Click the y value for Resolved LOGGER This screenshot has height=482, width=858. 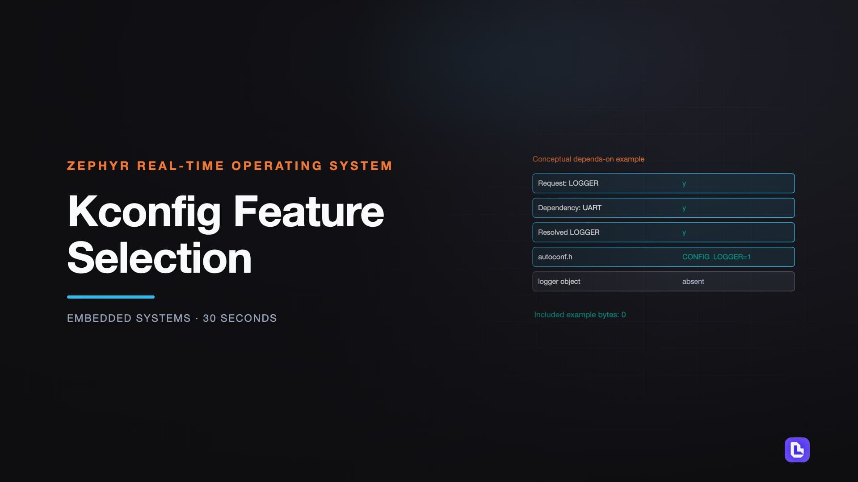tap(684, 233)
